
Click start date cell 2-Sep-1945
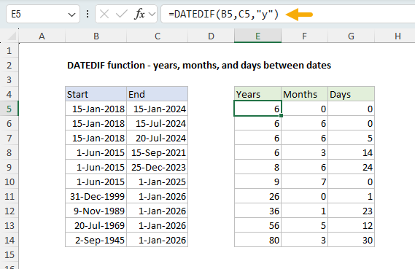(x=96, y=240)
